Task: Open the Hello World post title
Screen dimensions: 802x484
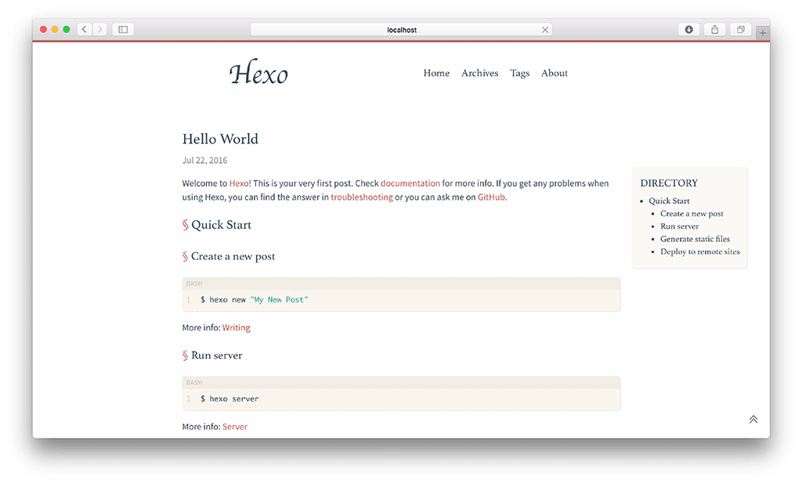Action: tap(220, 139)
